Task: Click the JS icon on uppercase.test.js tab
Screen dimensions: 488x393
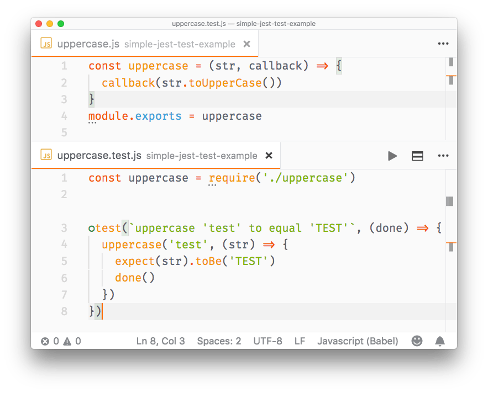Action: pos(45,155)
